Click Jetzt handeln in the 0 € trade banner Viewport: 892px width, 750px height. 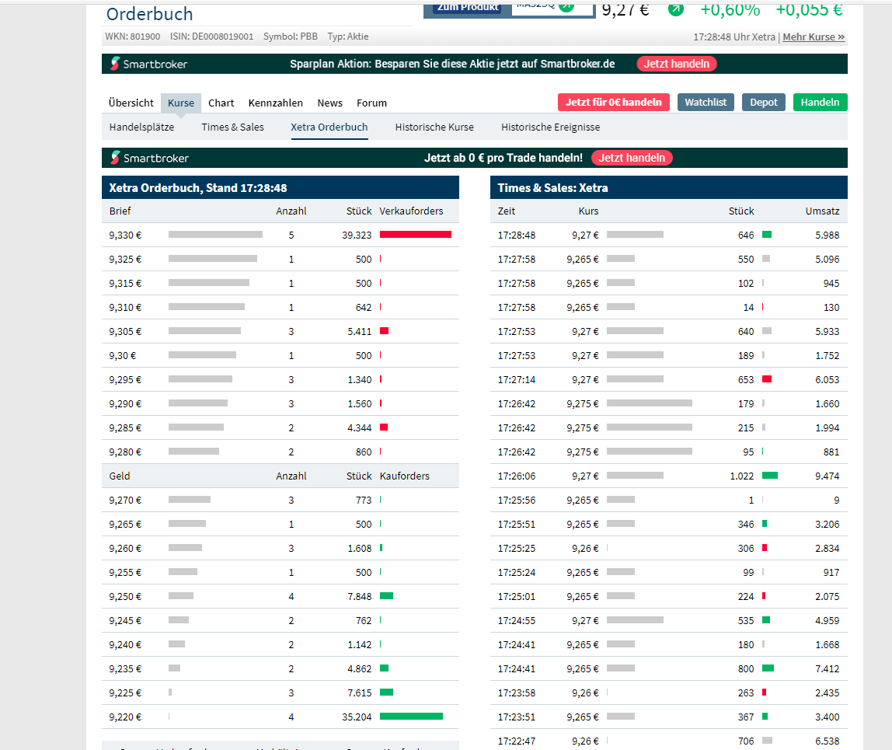coord(631,158)
